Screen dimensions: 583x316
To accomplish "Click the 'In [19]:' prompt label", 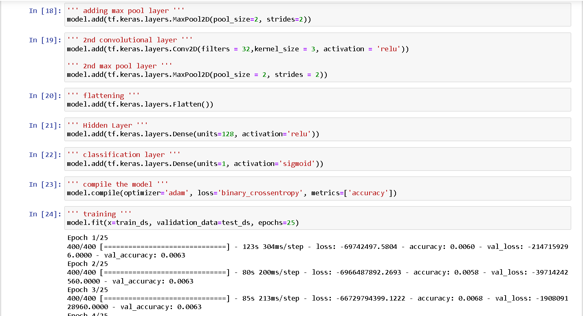I will pyautogui.click(x=45, y=40).
